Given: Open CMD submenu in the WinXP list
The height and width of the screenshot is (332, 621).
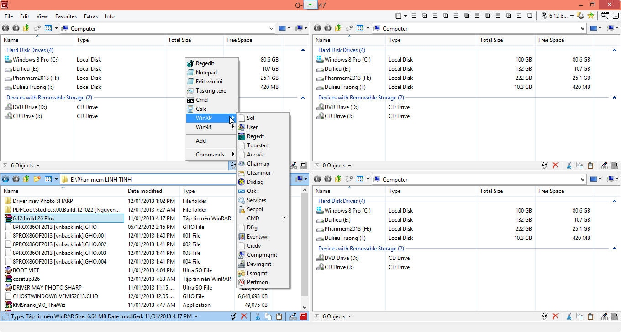Looking at the screenshot, I should point(263,218).
